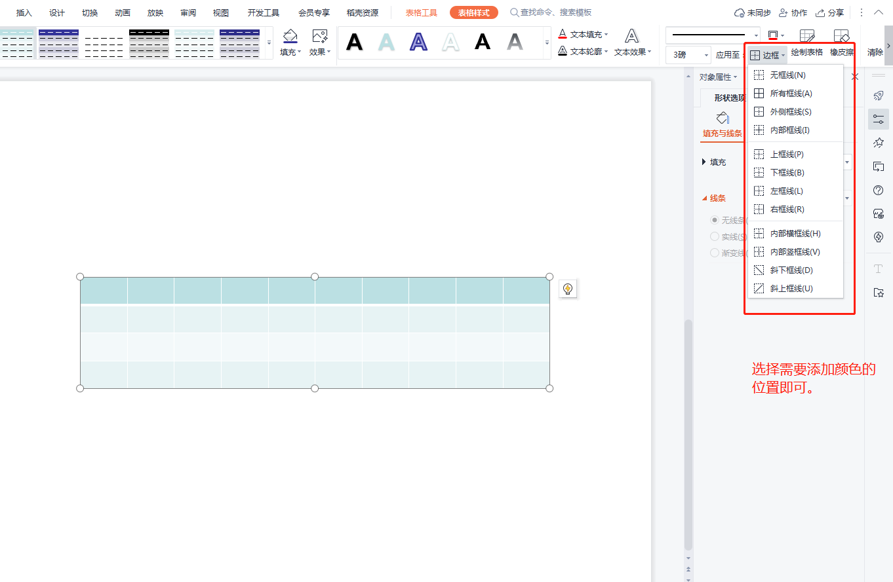Click the star sidebar icon
Image resolution: width=893 pixels, height=582 pixels.
click(x=879, y=143)
